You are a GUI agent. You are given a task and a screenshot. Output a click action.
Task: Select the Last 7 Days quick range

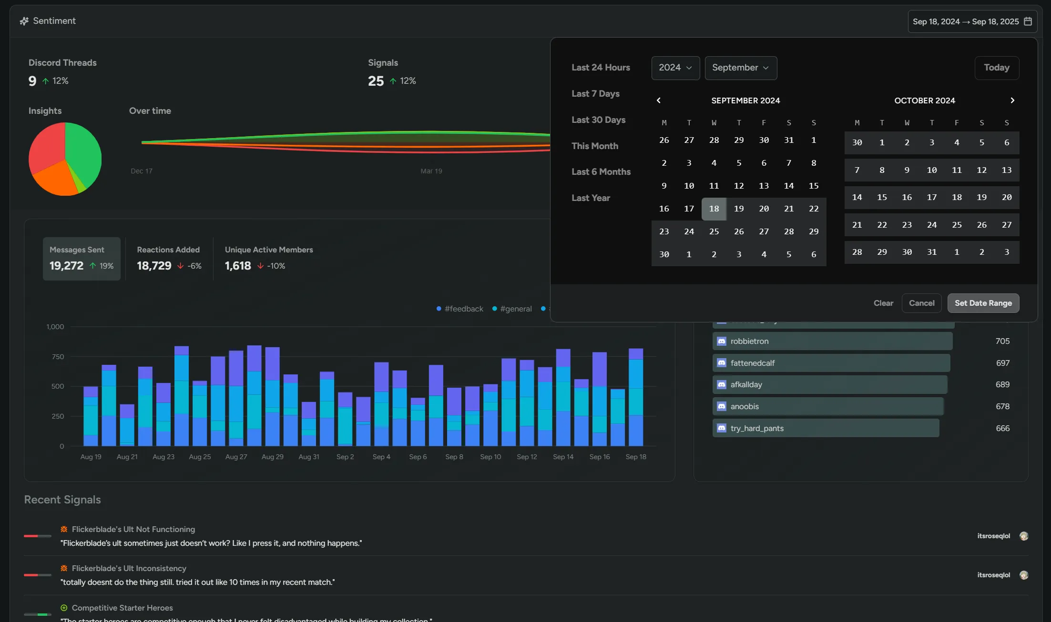tap(595, 94)
